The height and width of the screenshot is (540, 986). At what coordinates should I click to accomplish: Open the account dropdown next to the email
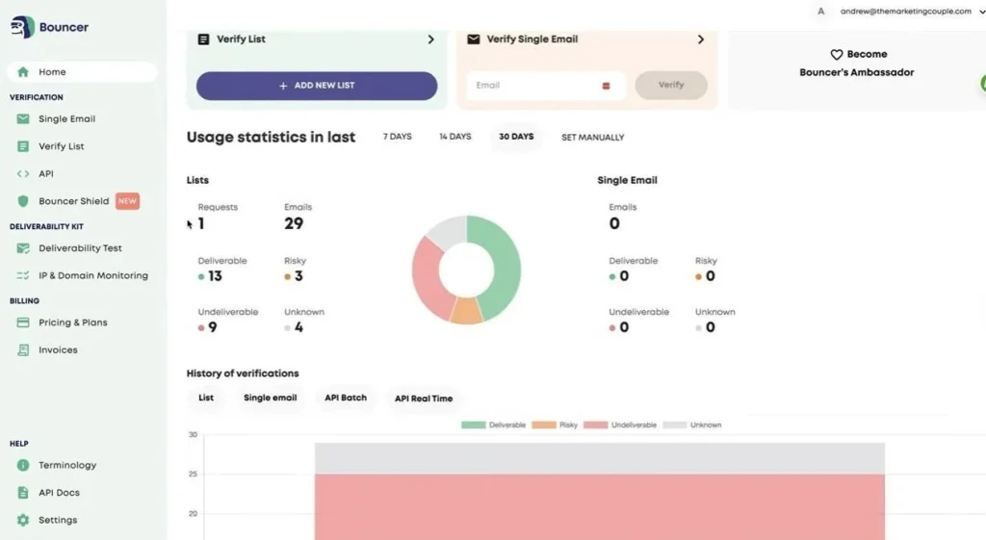coord(981,12)
